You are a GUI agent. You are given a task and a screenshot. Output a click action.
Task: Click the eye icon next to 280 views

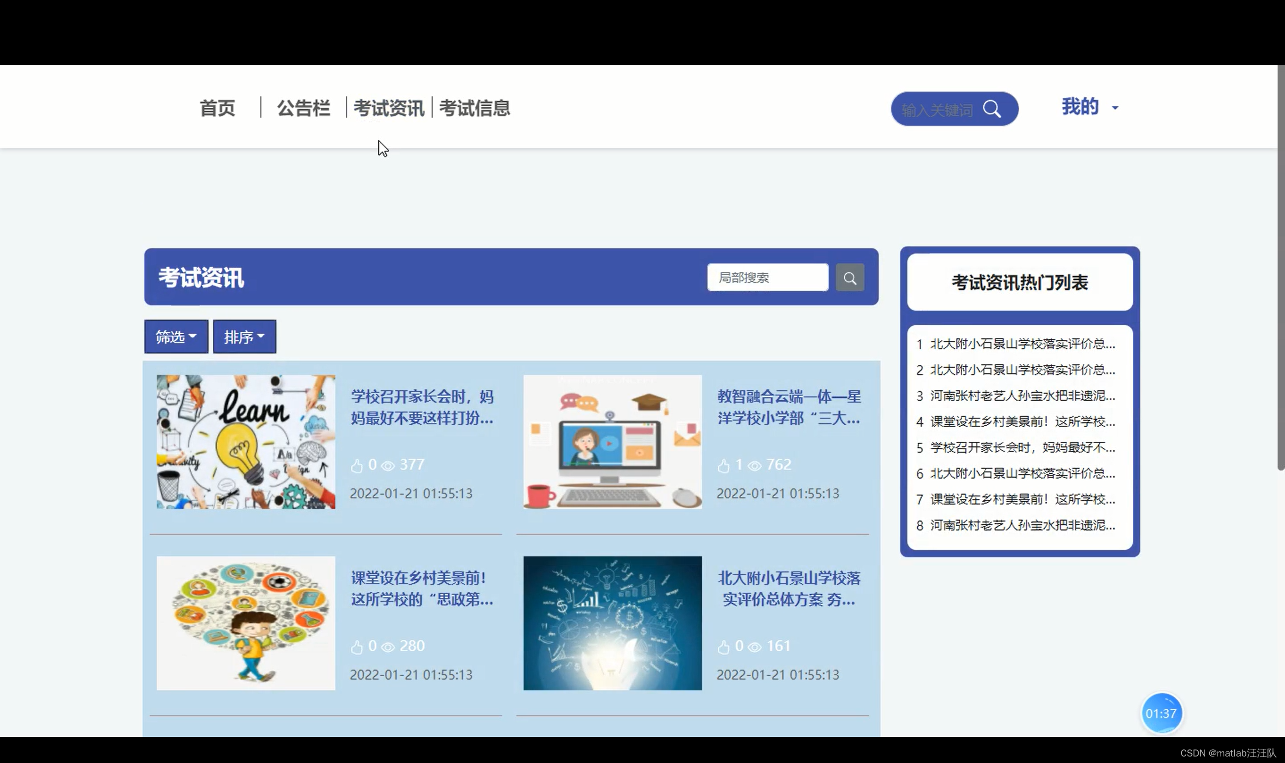pyautogui.click(x=388, y=646)
